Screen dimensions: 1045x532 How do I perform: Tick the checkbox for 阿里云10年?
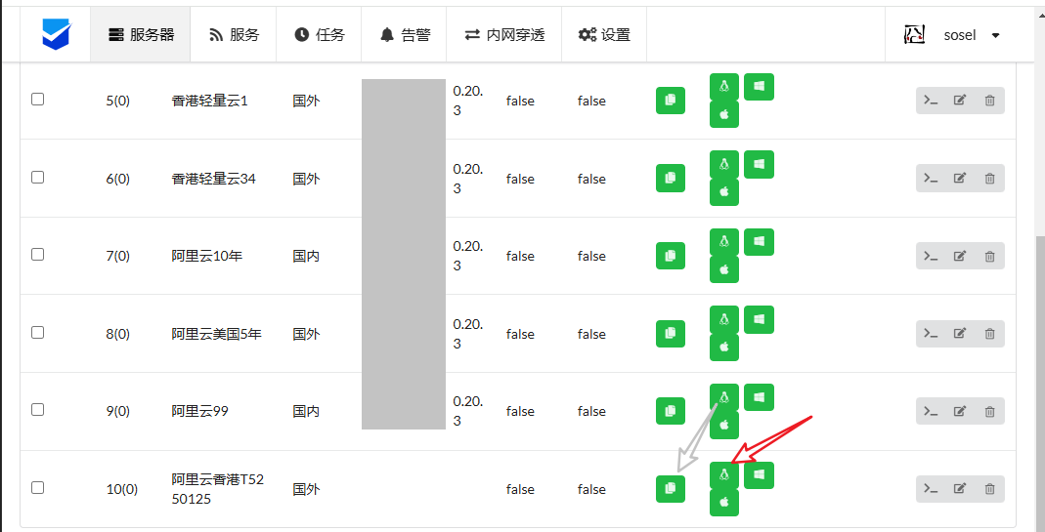tap(38, 255)
